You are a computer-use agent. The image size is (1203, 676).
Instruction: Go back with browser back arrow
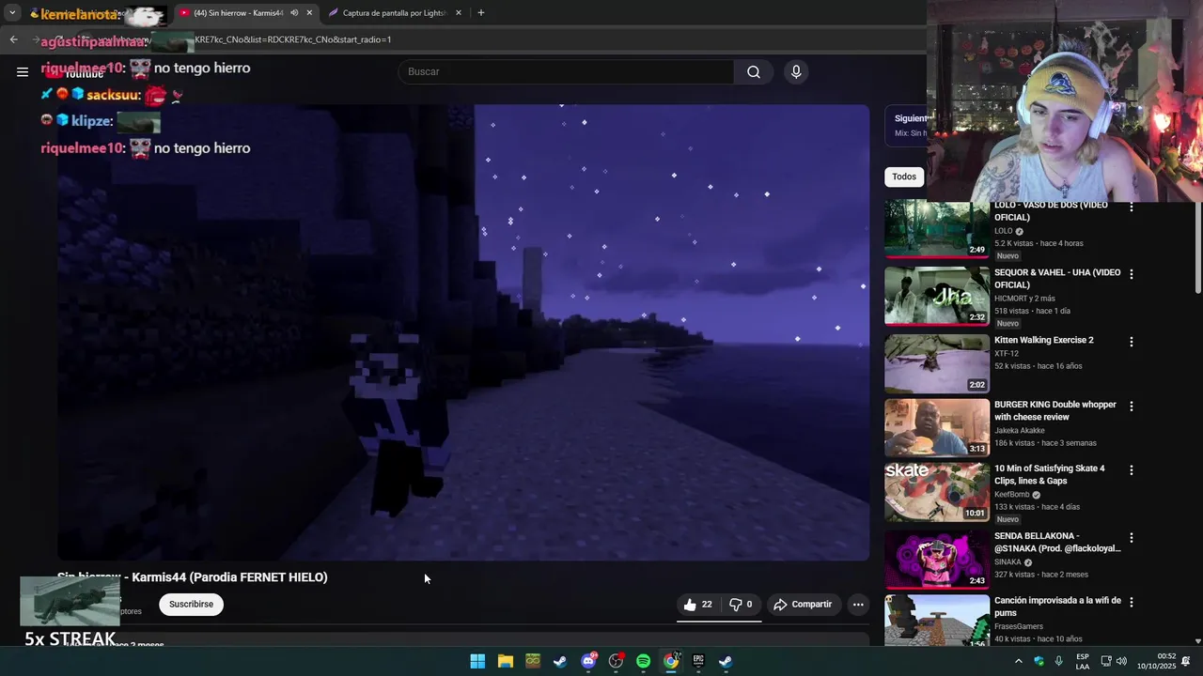point(13,39)
